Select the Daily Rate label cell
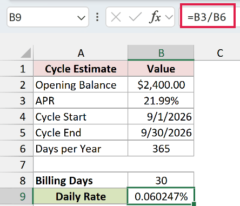The image size is (240, 206). pyautogui.click(x=81, y=196)
